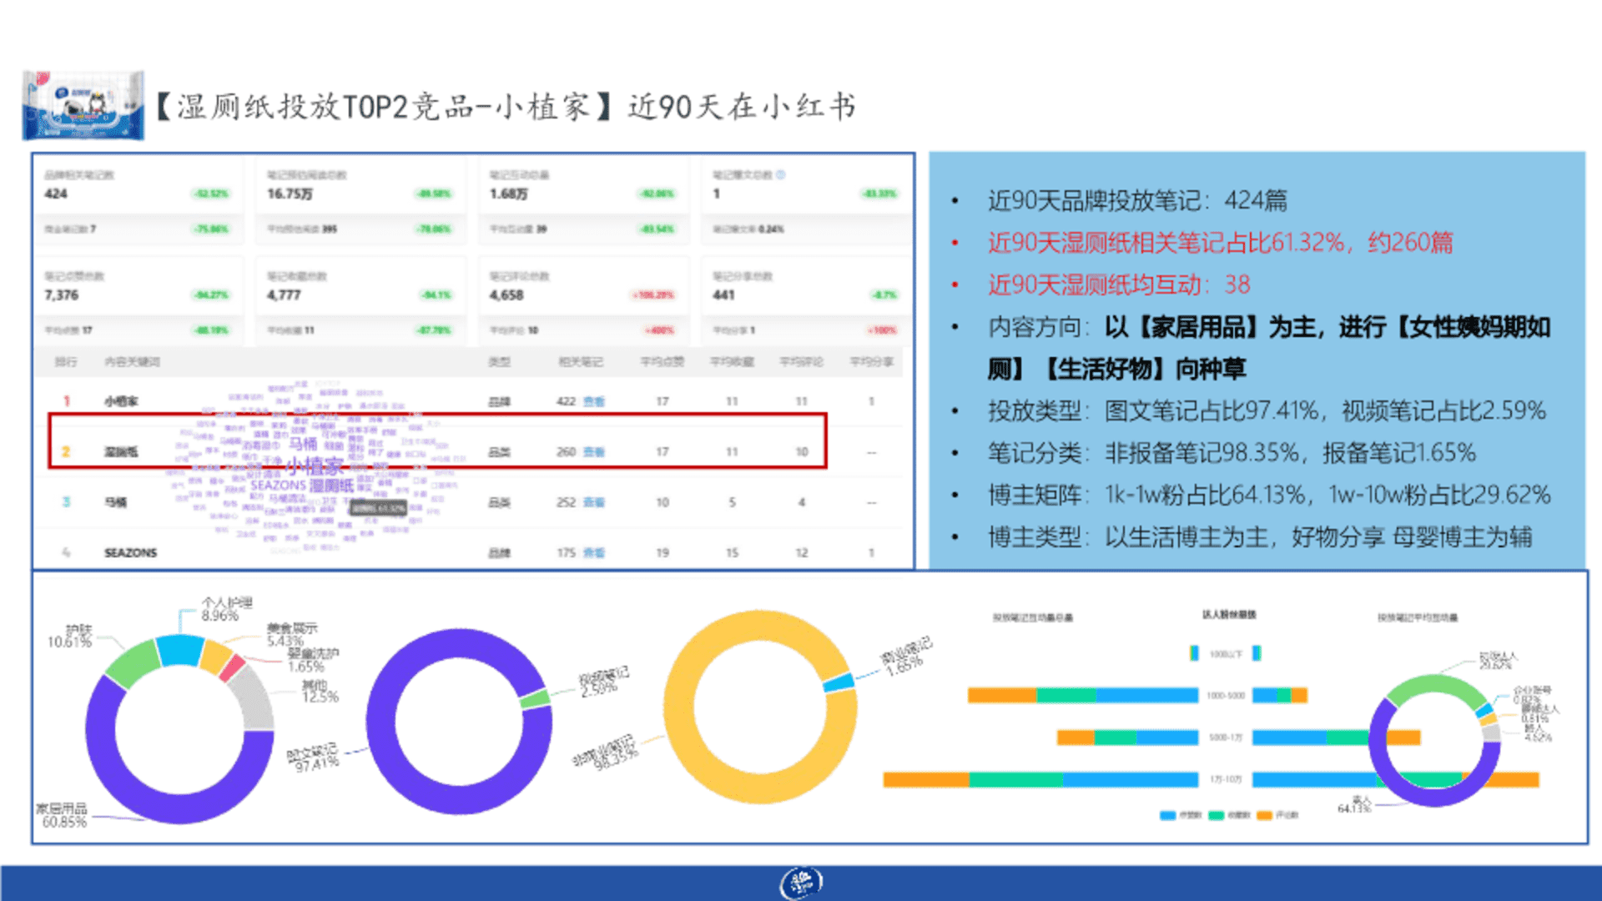Click the help icon beside the 笔记爆文总数 metric

pos(781,175)
